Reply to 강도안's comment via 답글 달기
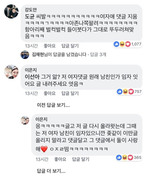 click(x=70, y=46)
